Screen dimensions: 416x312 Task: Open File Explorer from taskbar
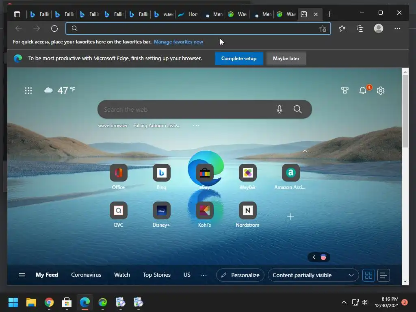(31, 302)
